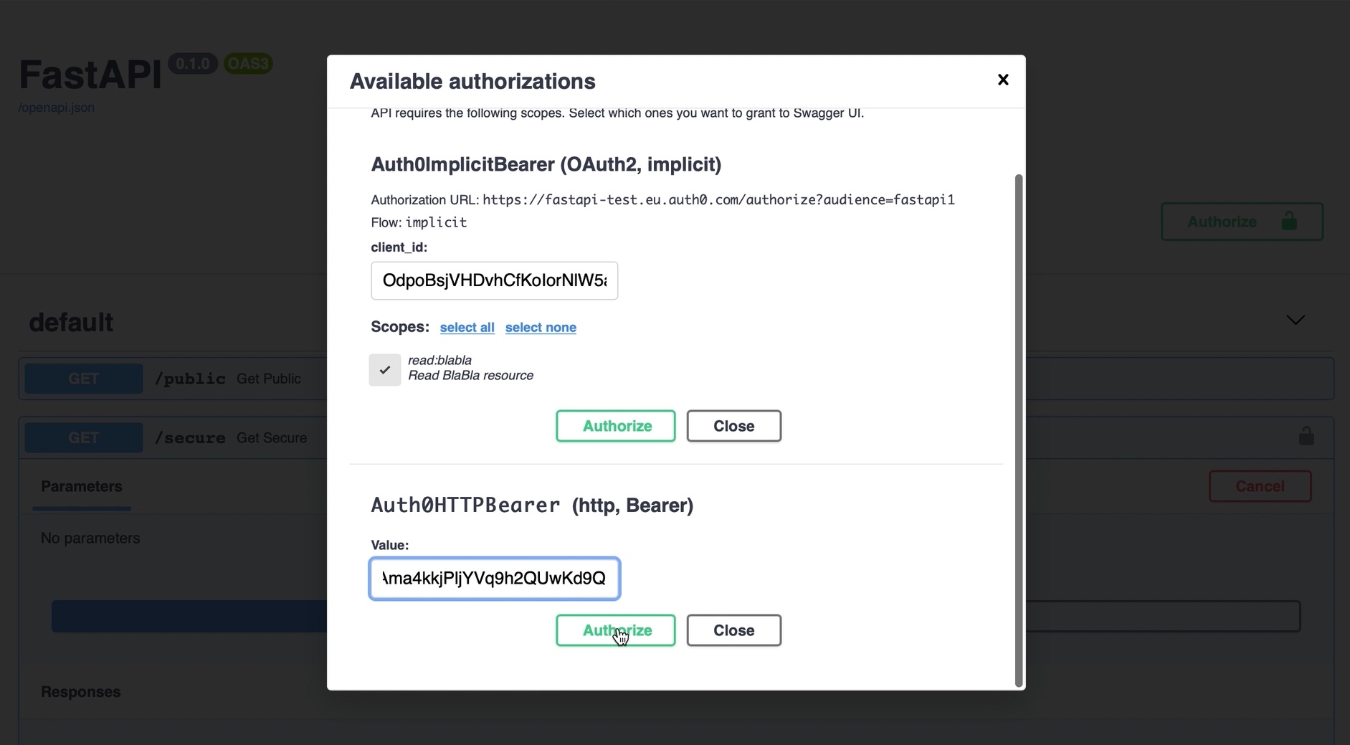Select the Parameters tab in background page
This screenshot has height=745, width=1350.
point(82,486)
